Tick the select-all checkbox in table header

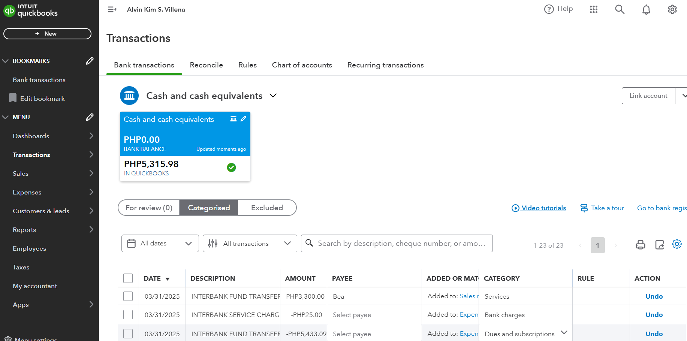(x=128, y=278)
